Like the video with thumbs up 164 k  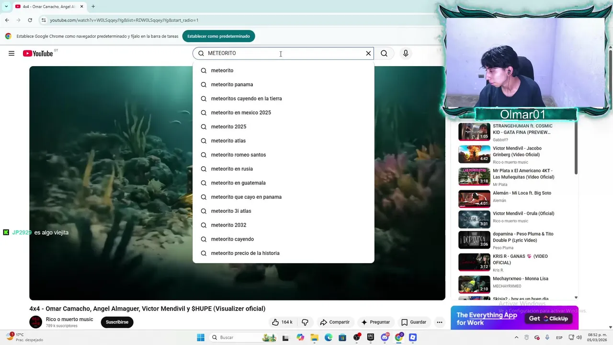(x=282, y=322)
